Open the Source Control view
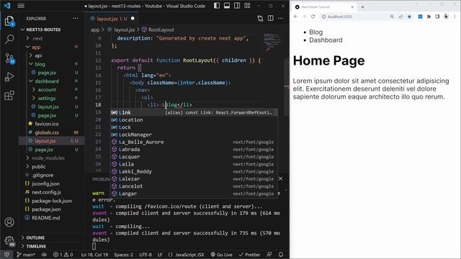 click(9, 58)
